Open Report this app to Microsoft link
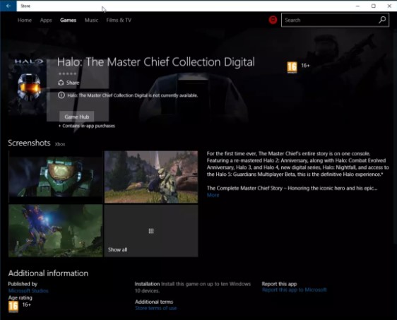This screenshot has width=397, height=320. tap(294, 290)
